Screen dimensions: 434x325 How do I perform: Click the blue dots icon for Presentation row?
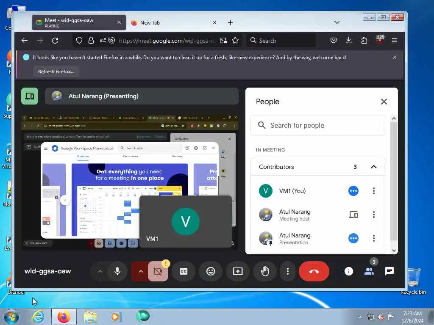(353, 238)
